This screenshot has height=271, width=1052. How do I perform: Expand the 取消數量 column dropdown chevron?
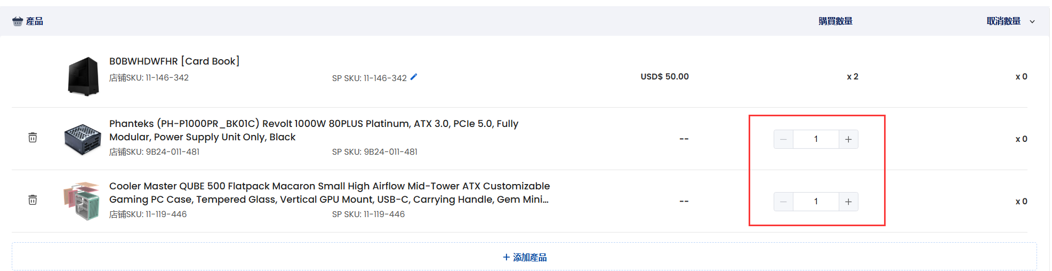tap(1032, 22)
